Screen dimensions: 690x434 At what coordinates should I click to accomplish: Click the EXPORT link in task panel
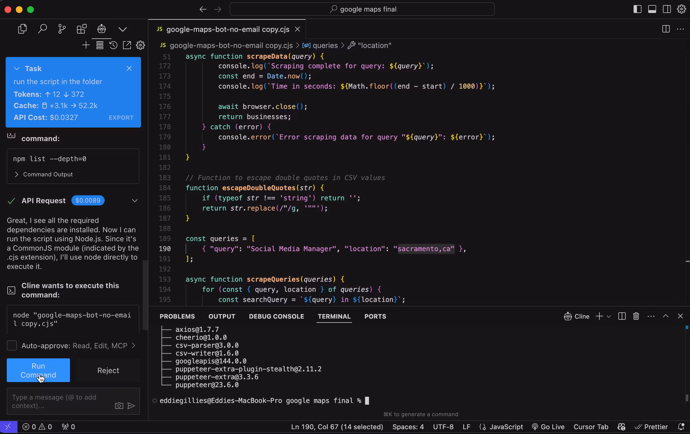[x=121, y=117]
